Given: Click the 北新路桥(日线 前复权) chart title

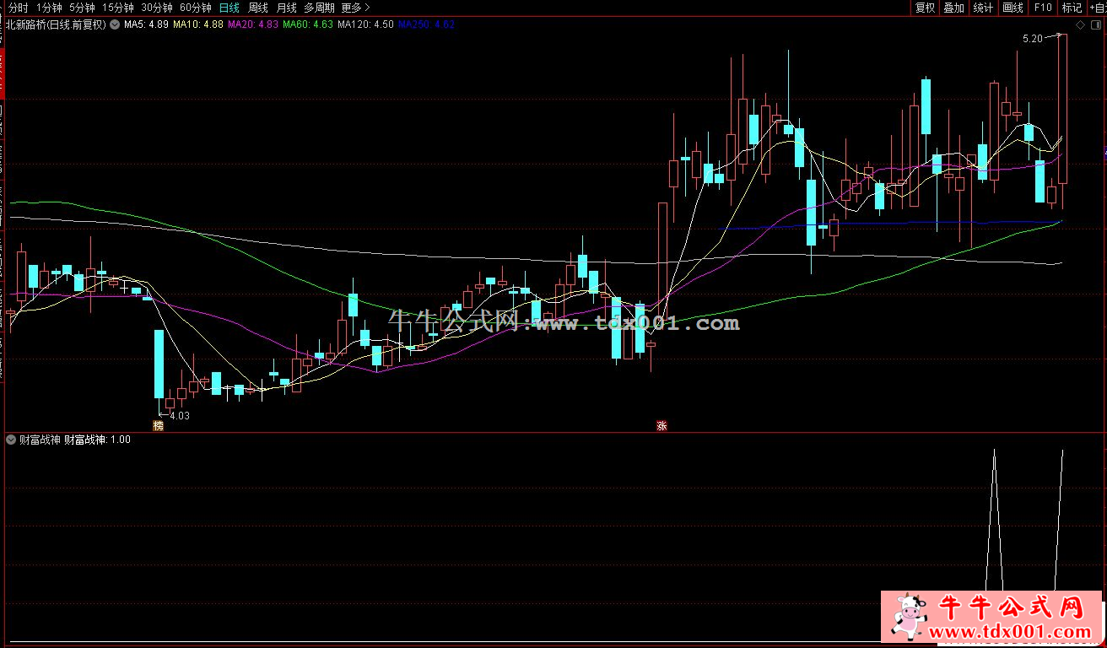Looking at the screenshot, I should (56, 24).
